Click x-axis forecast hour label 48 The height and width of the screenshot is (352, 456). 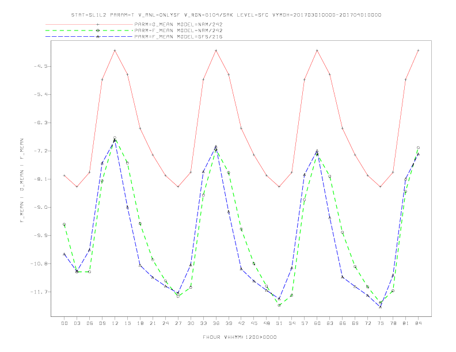[267, 323]
